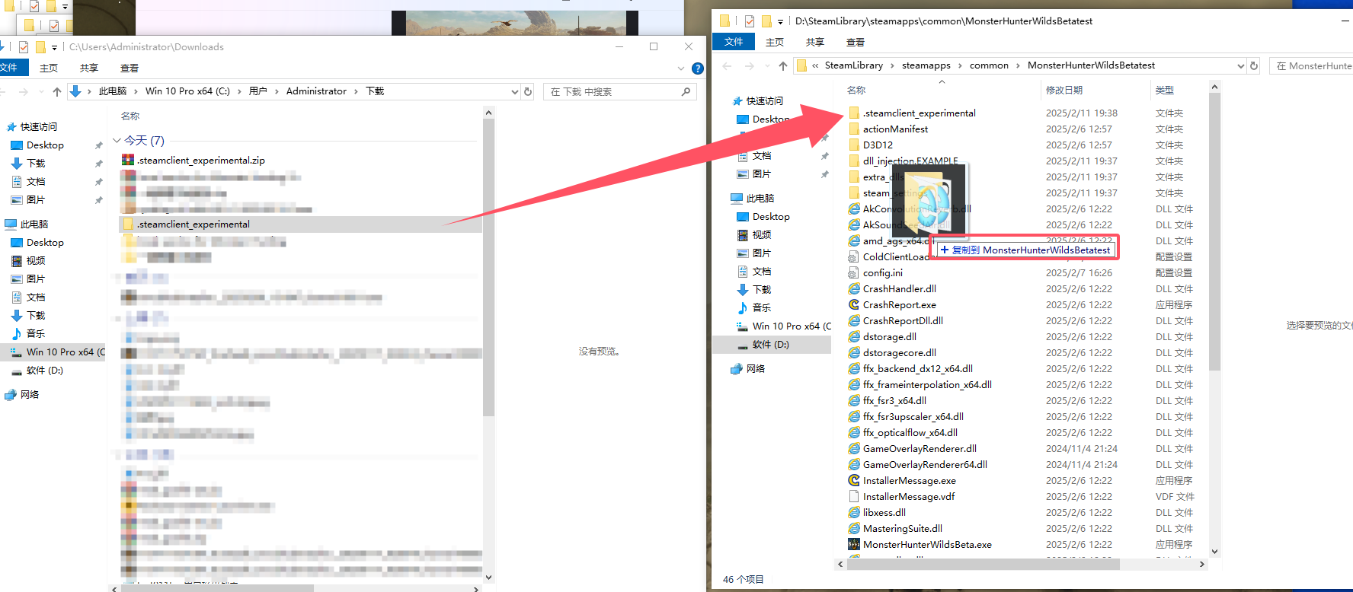This screenshot has height=592, width=1353.
Task: Open the 查看 tab in Downloads window
Action: click(130, 68)
